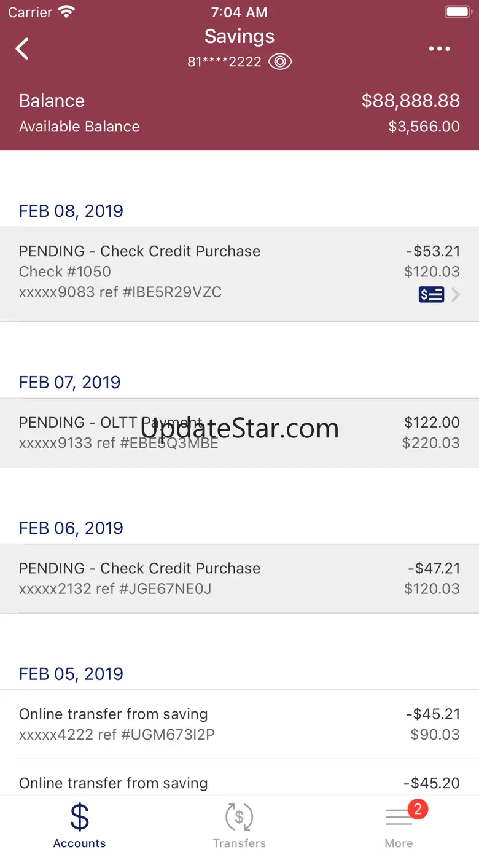Tap the masked account number 81****2222

(225, 62)
